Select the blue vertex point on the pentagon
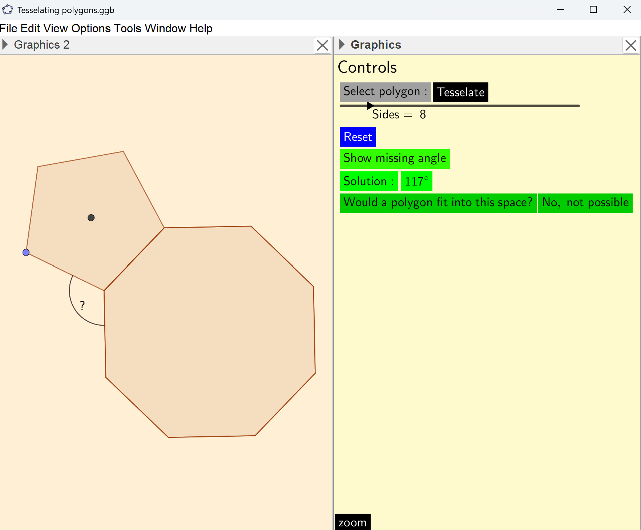This screenshot has width=641, height=530. coord(26,252)
